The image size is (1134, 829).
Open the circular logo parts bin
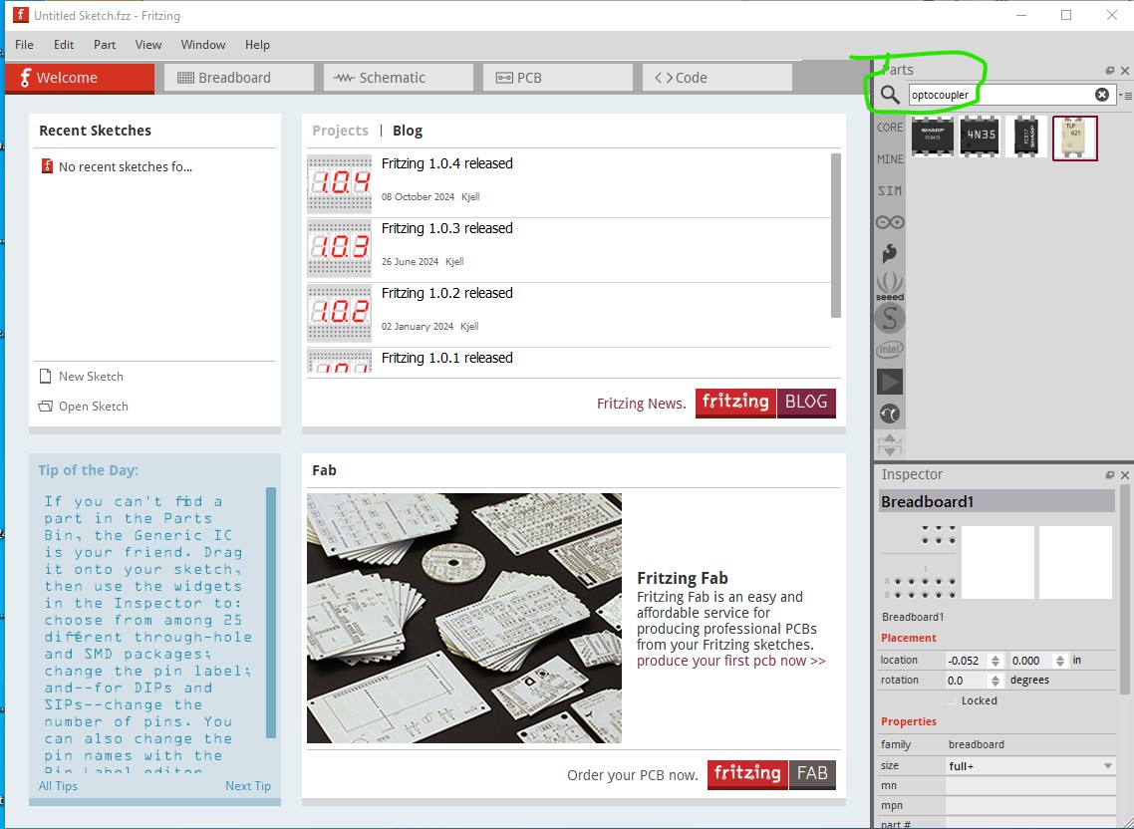tap(890, 414)
